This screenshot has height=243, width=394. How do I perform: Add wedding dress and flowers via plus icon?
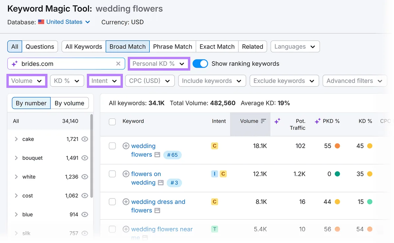pyautogui.click(x=126, y=202)
